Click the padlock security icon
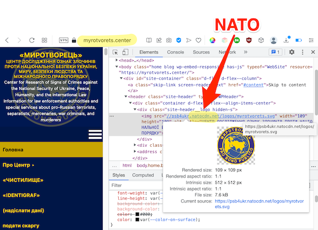318x230 pixels. point(74,40)
